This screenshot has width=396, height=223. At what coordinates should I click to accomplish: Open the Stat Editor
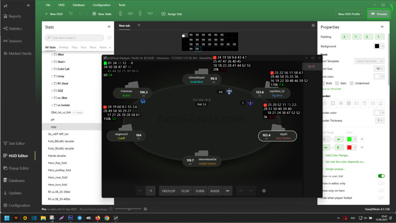(x=14, y=143)
